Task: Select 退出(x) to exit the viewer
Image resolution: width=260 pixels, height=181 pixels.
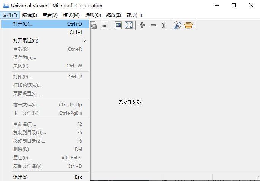Action: pyautogui.click(x=45, y=177)
